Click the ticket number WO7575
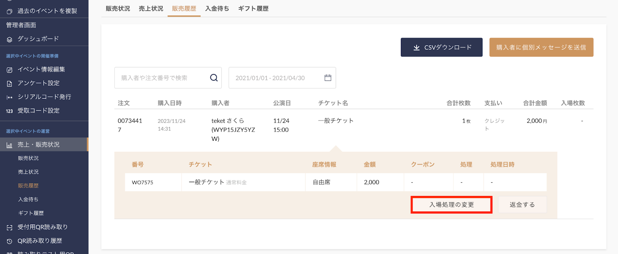 (143, 182)
